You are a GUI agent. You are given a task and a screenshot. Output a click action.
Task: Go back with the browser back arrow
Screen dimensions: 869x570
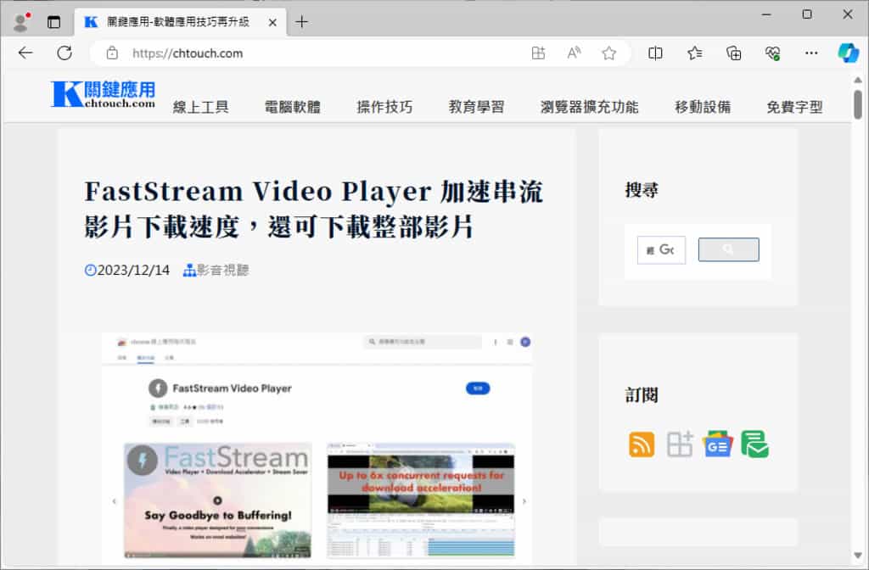pos(25,53)
